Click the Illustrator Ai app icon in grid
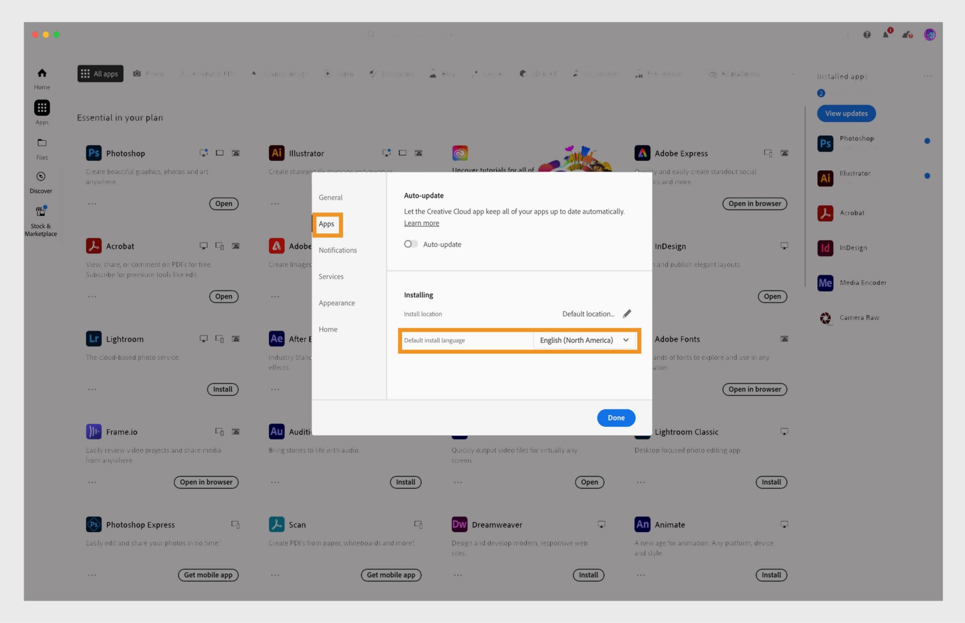The height and width of the screenshot is (623, 965). pyautogui.click(x=277, y=153)
